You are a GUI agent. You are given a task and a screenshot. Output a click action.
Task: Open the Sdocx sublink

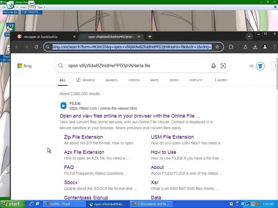point(71,183)
